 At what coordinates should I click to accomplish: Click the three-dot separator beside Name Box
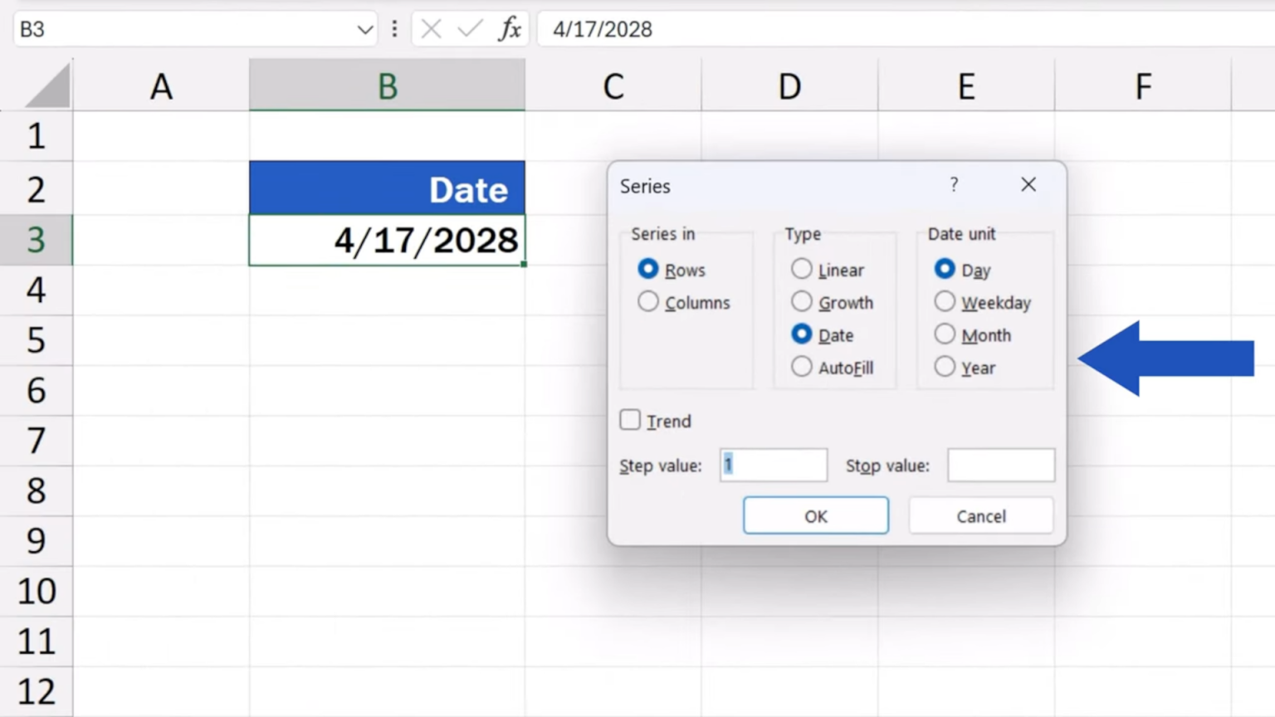394,29
